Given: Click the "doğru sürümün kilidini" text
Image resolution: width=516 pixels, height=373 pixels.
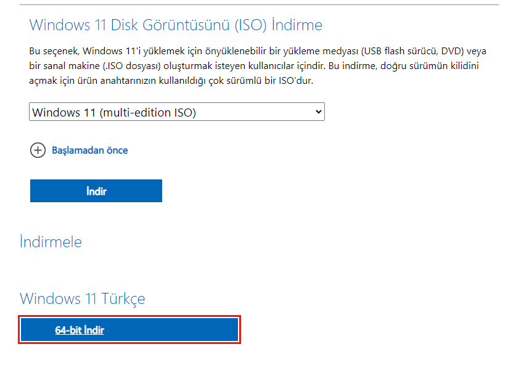Looking at the screenshot, I should 428,66.
